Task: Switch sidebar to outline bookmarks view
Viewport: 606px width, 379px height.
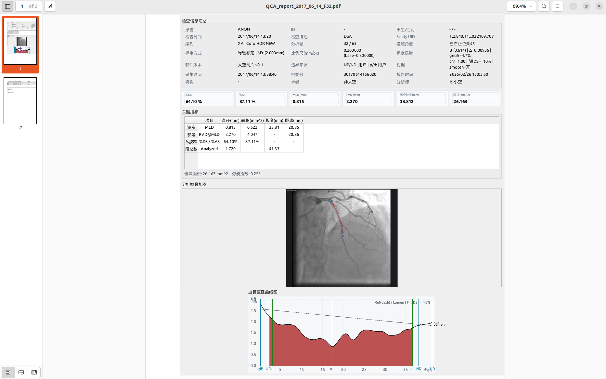Action: pyautogui.click(x=34, y=372)
